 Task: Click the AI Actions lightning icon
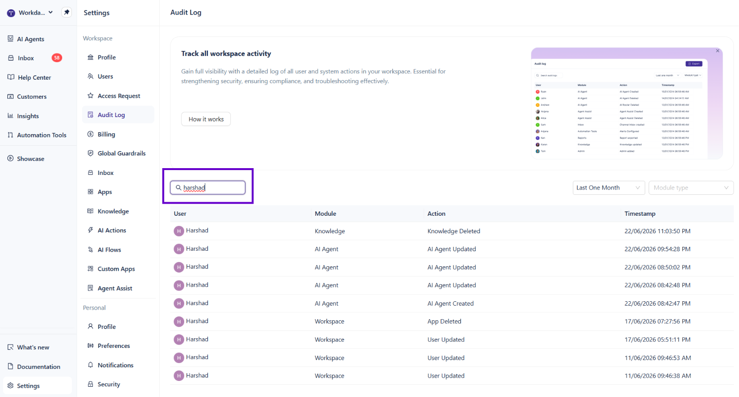(90, 230)
